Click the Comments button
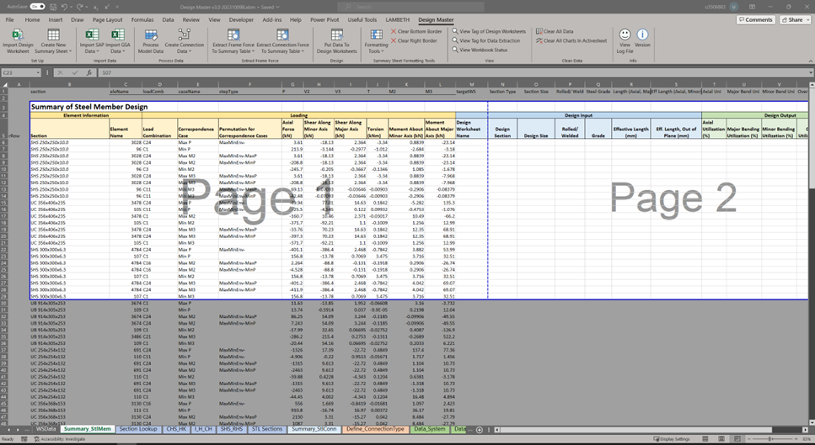 point(754,19)
